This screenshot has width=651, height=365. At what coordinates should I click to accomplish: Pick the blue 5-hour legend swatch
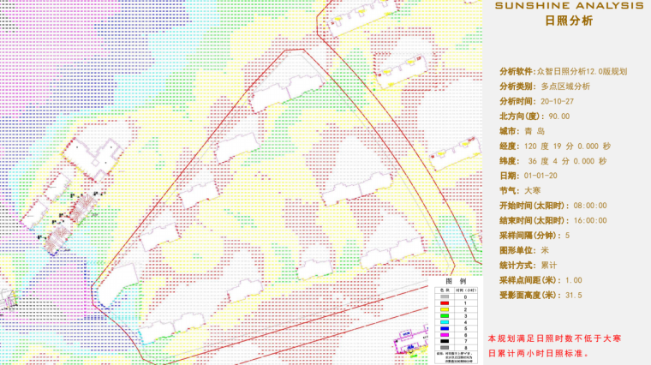[x=445, y=328]
